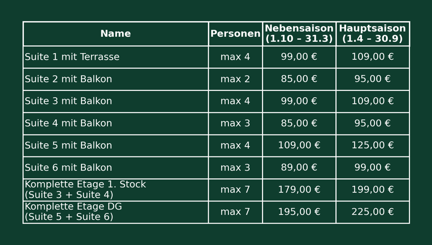The width and height of the screenshot is (432, 245).
Task: Select the 199,00 € price cell
Action: pos(372,190)
